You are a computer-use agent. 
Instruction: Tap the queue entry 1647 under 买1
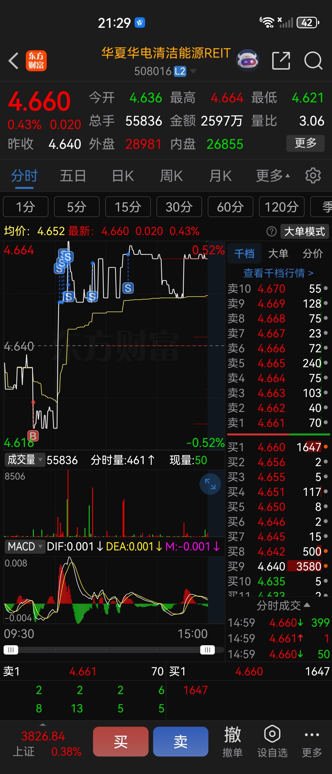coord(195,690)
